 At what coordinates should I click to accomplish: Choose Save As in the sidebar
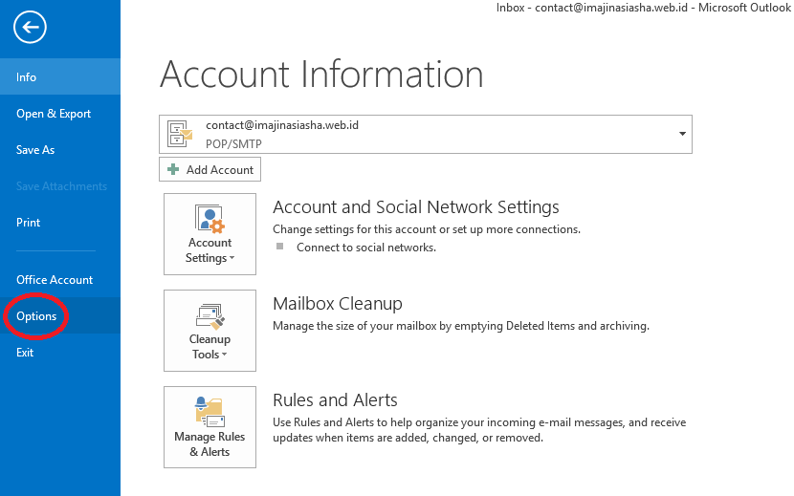tap(60, 150)
